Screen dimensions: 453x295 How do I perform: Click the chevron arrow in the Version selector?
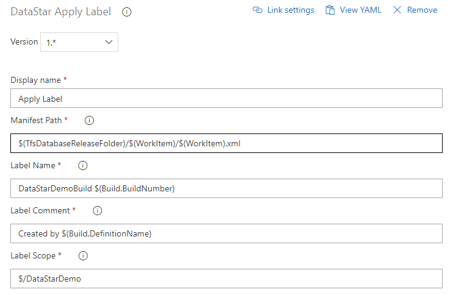[109, 42]
